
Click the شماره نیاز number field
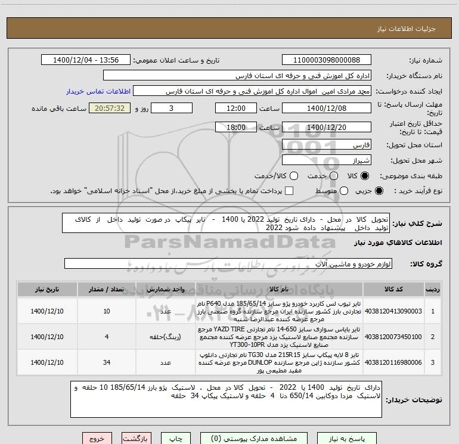point(327,60)
